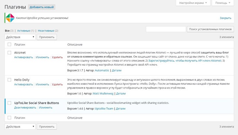Click the Hello Dolly plugin name

pos(22,80)
